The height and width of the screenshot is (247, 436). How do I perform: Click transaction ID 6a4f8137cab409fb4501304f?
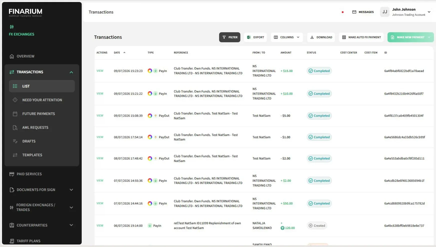[x=404, y=116]
